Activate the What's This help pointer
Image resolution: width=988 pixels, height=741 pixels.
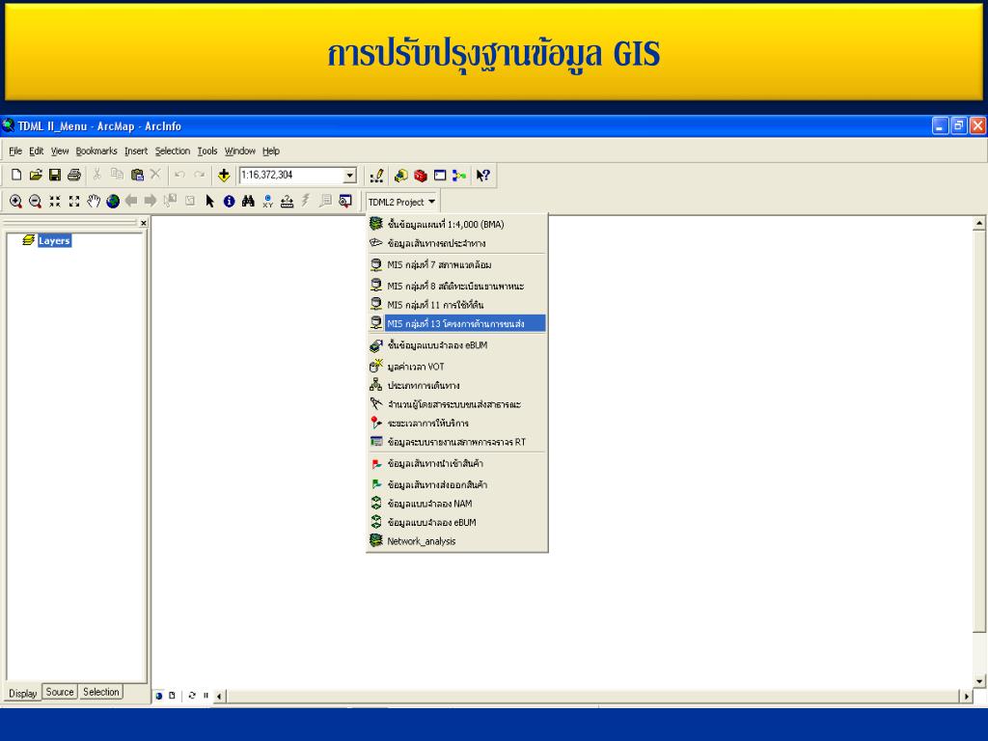point(482,176)
